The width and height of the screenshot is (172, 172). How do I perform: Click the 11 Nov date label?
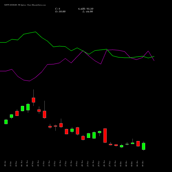pyautogui.click(x=44, y=164)
